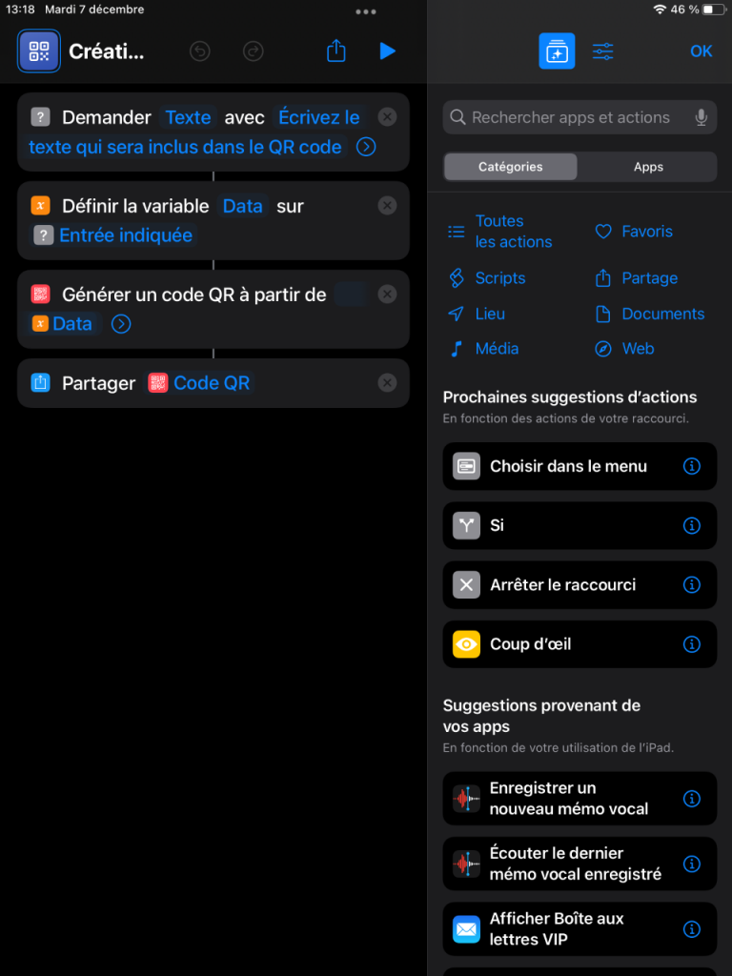Select the action library icon
Screen dimensions: 732x976
(x=557, y=51)
